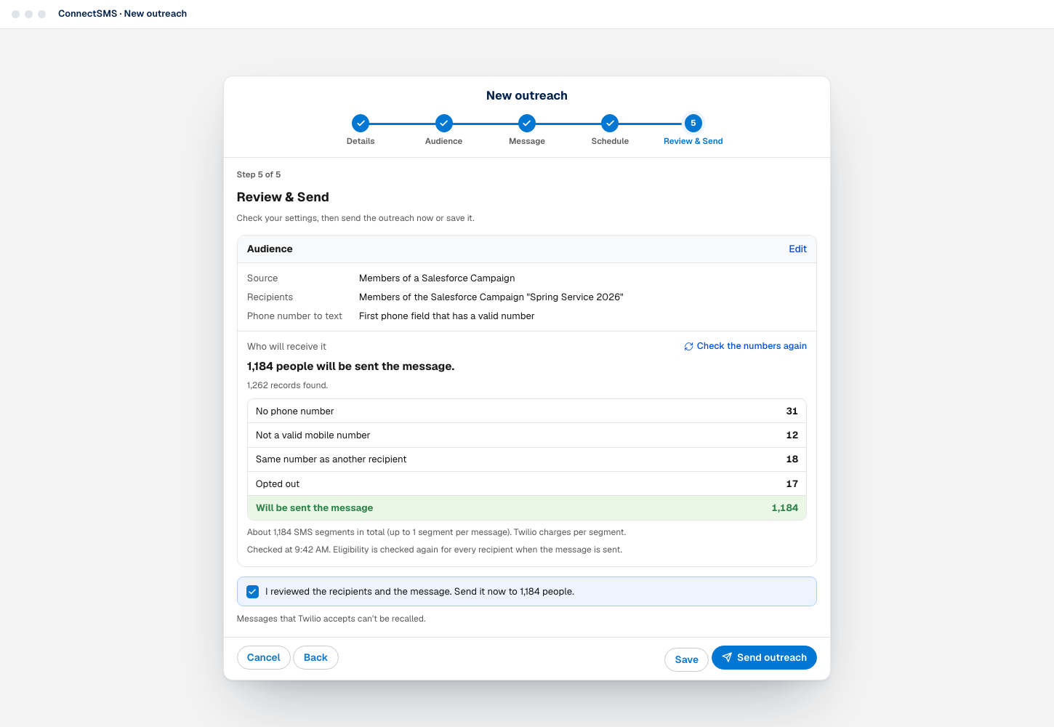Click the Checked at 9:42 AM note
Image resolution: width=1054 pixels, height=727 pixels.
click(435, 550)
